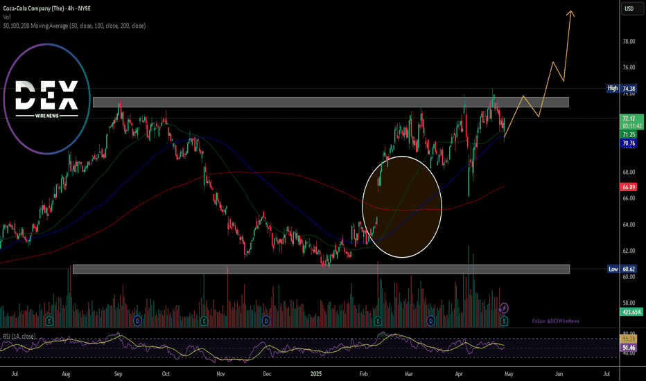Viewport: 646px width, 381px height.
Task: Click the purple 51.46 RSI value label
Action: (629, 348)
